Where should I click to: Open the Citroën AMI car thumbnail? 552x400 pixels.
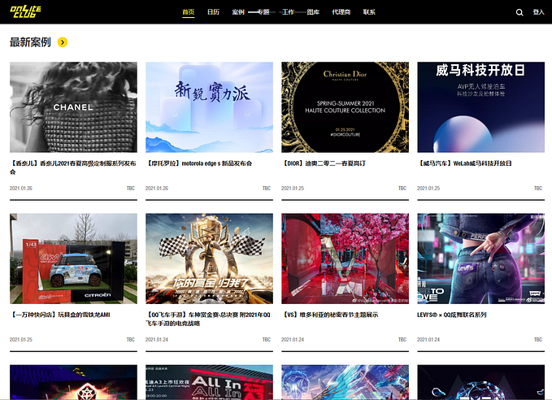73,259
